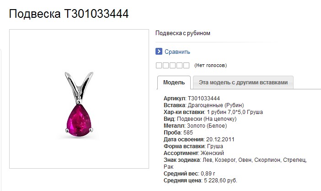Choose the third rating box
This screenshot has height=191, width=321.
pos(172,66)
